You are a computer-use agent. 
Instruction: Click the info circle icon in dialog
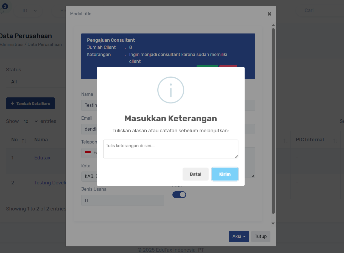point(170,90)
